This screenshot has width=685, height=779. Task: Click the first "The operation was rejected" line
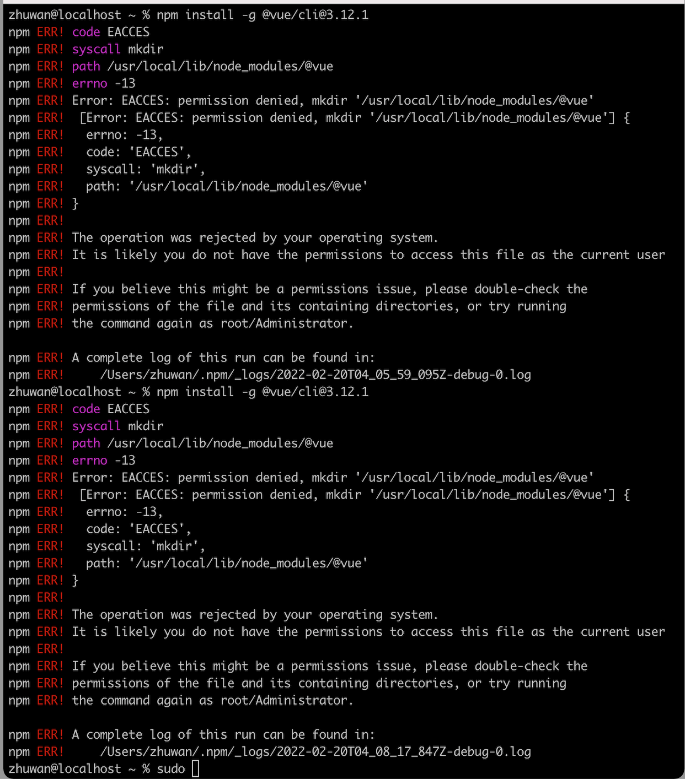[x=255, y=237]
